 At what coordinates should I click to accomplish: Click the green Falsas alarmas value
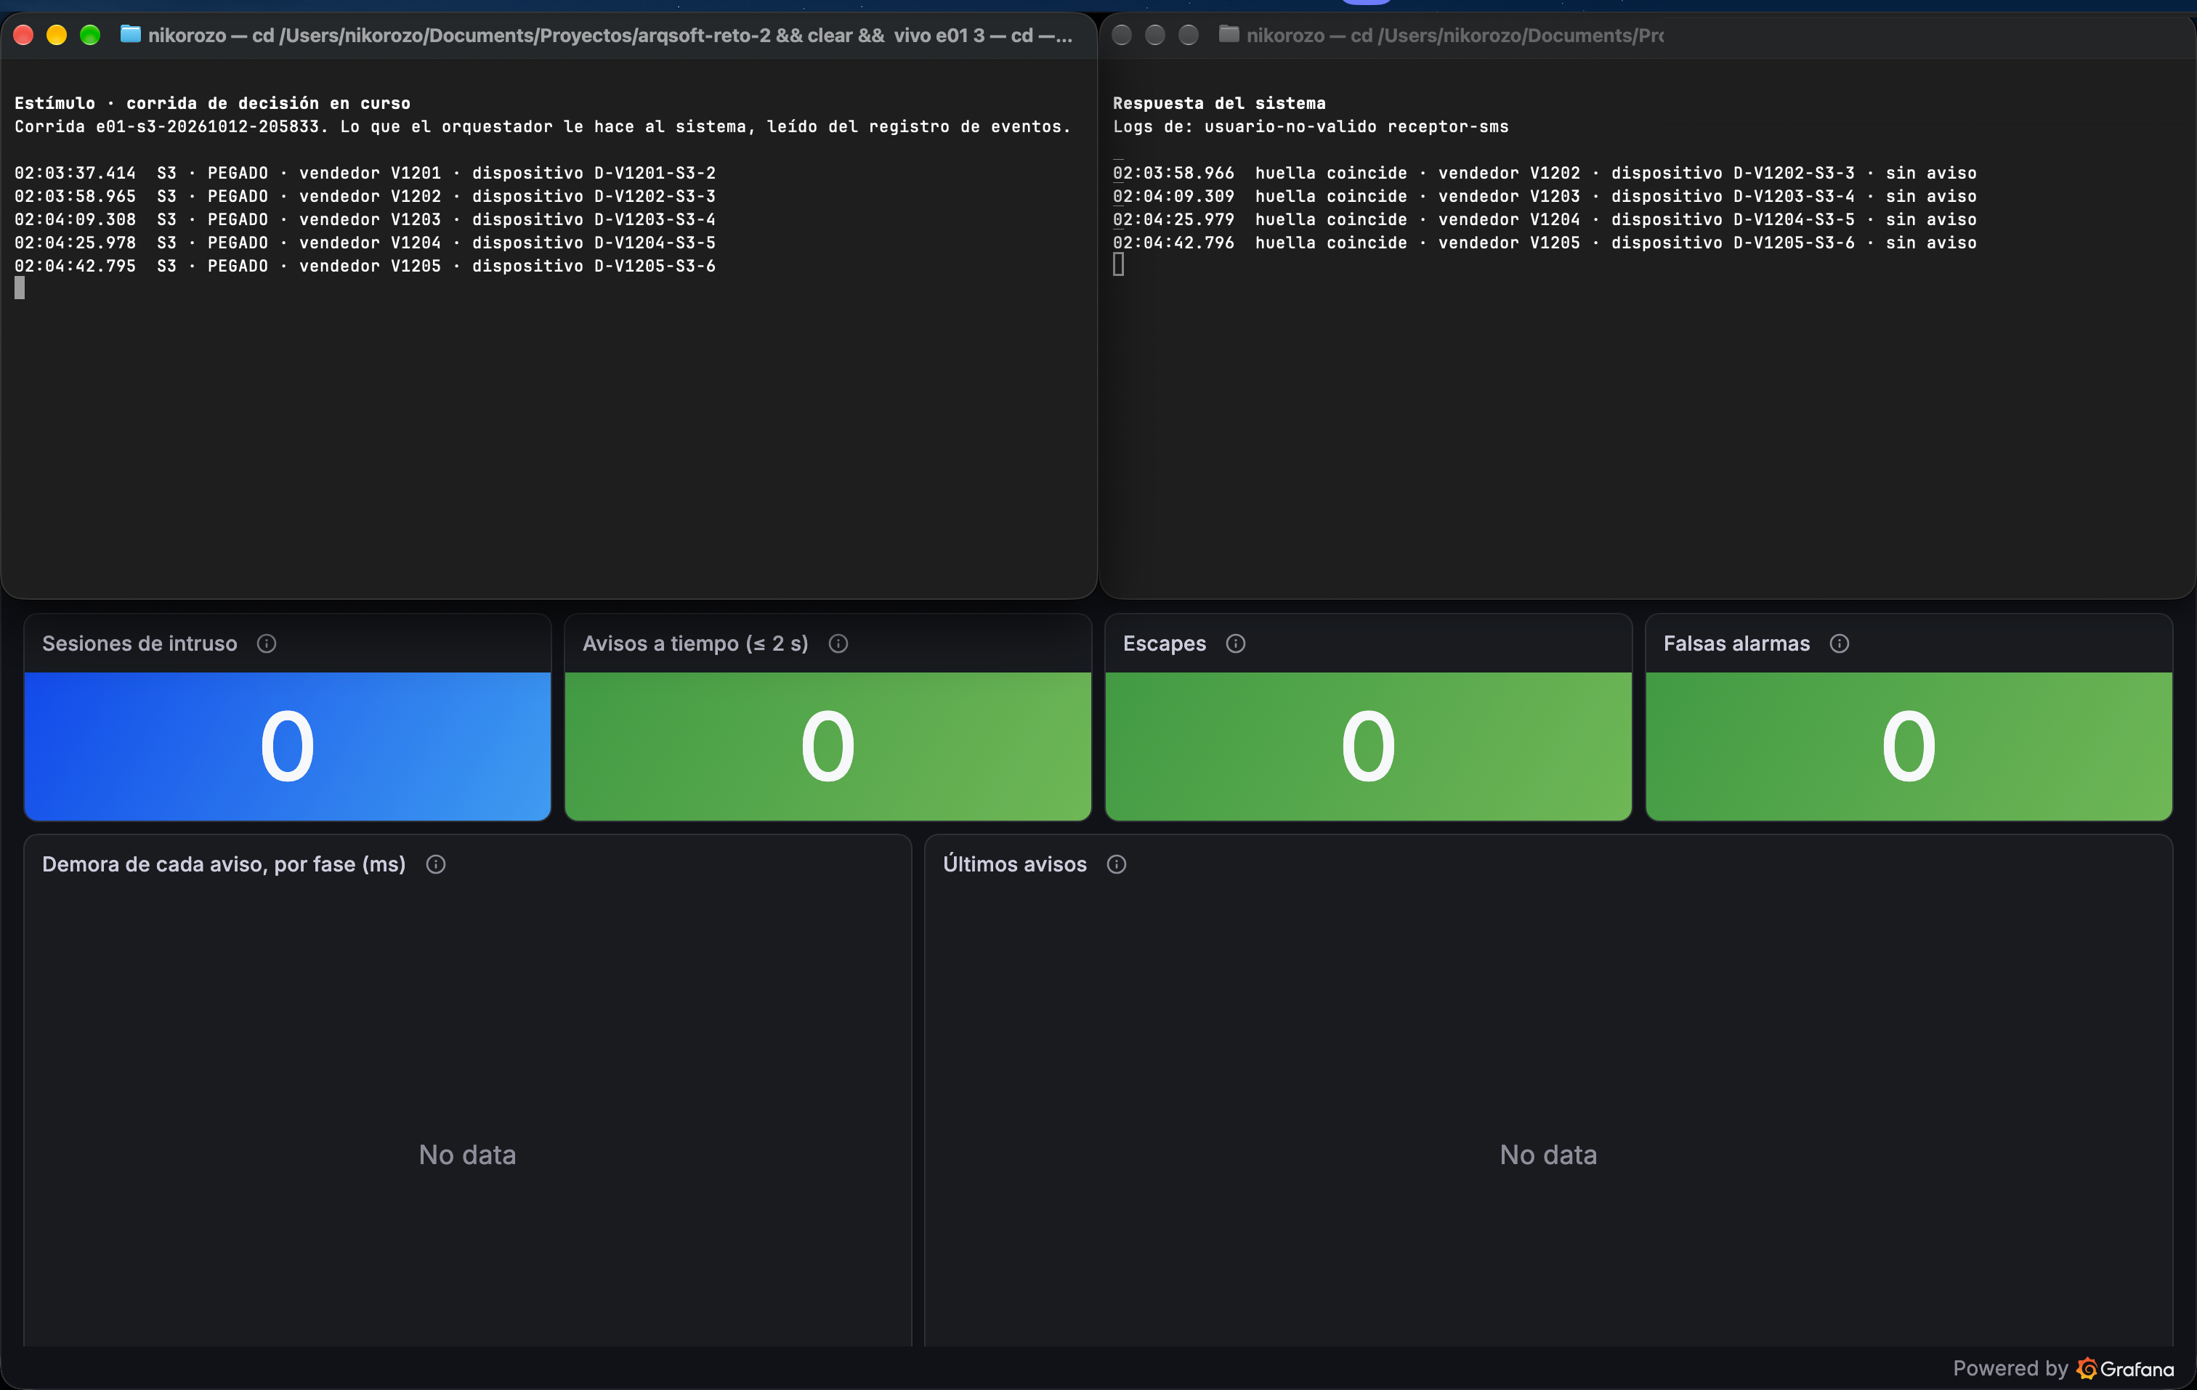click(1909, 747)
